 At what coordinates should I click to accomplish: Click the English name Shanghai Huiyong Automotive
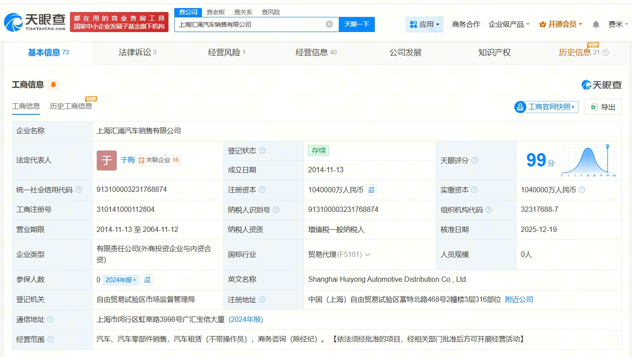point(388,280)
